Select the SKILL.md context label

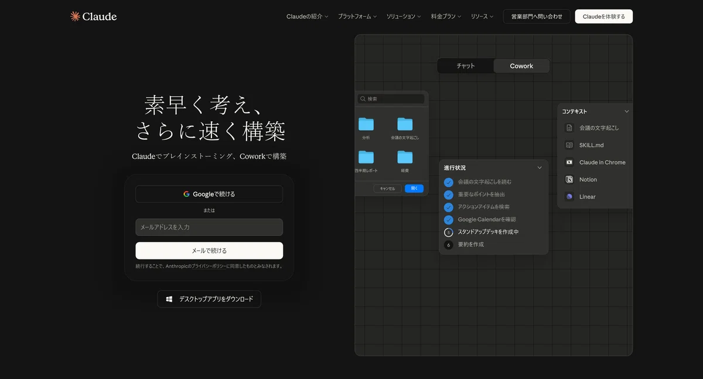(592, 145)
